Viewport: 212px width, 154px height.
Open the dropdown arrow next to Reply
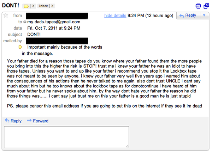pyautogui.click(x=205, y=16)
